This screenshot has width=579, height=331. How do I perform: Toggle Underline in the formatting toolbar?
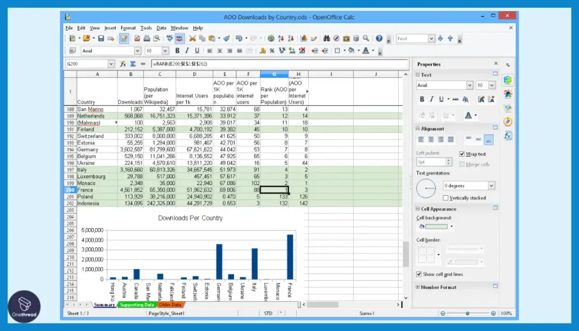point(197,51)
